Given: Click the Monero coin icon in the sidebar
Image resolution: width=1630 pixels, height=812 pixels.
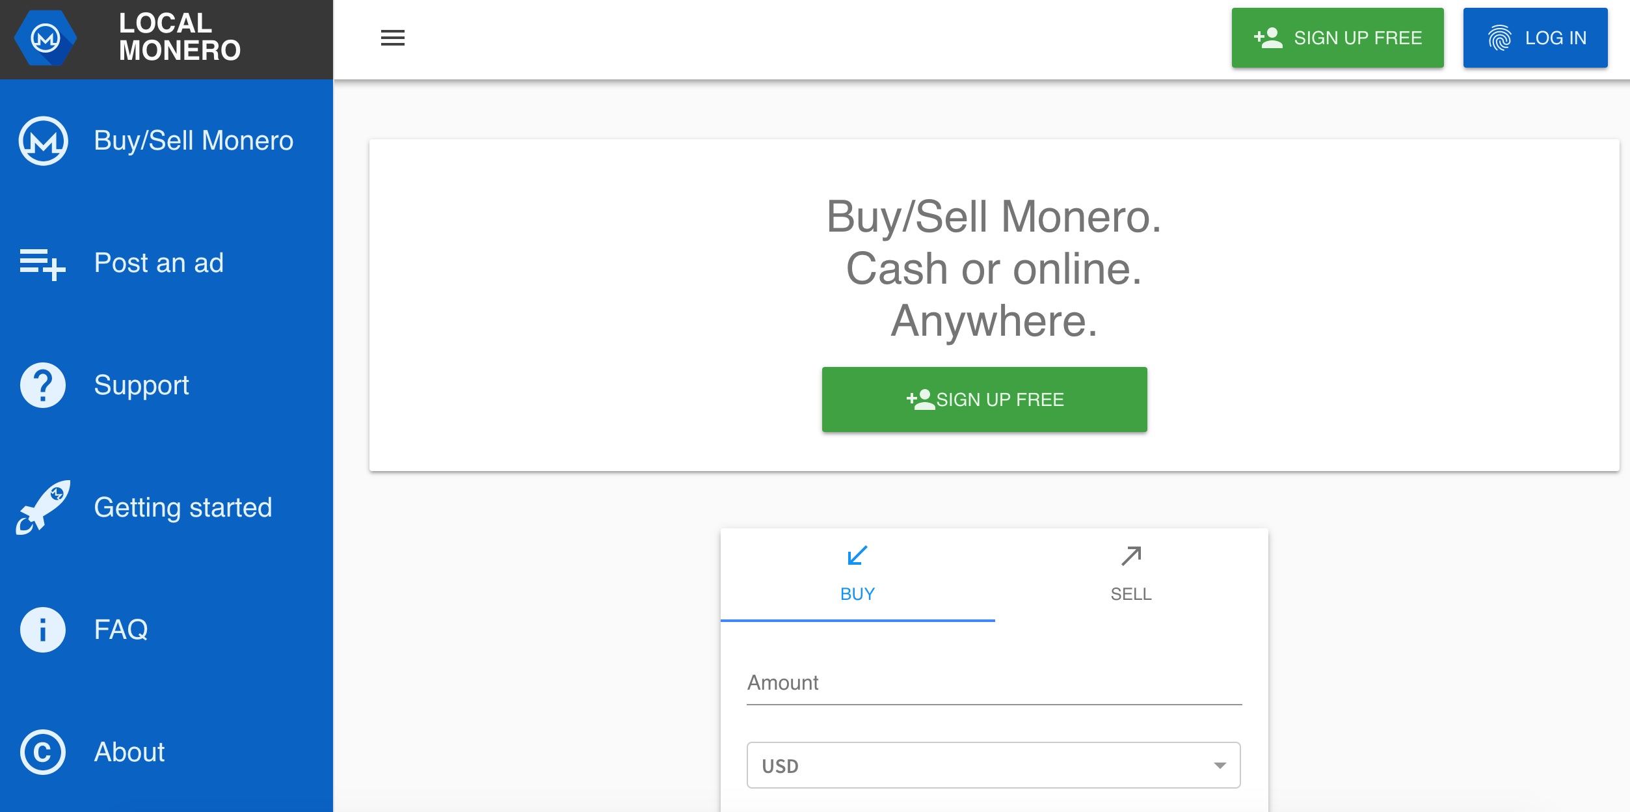Looking at the screenshot, I should [43, 141].
